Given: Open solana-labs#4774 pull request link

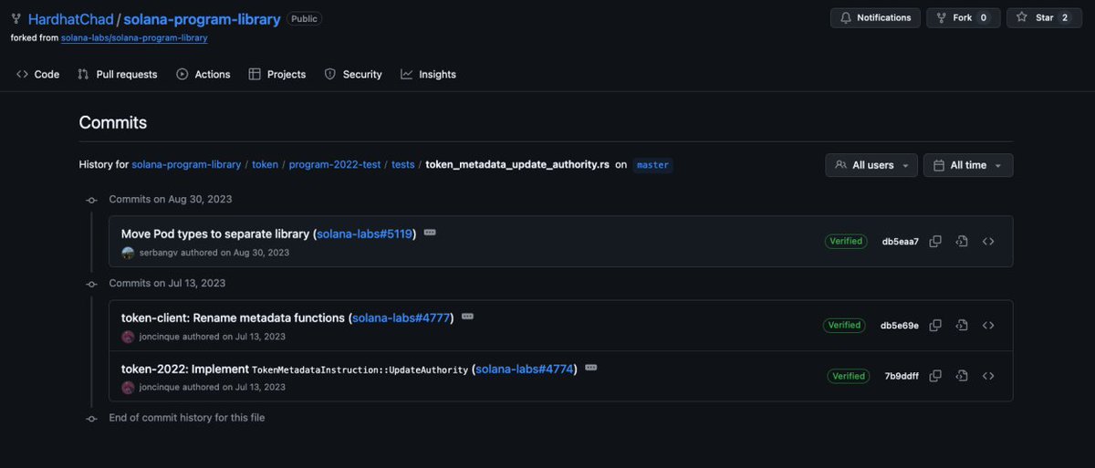Looking at the screenshot, I should click(x=524, y=369).
